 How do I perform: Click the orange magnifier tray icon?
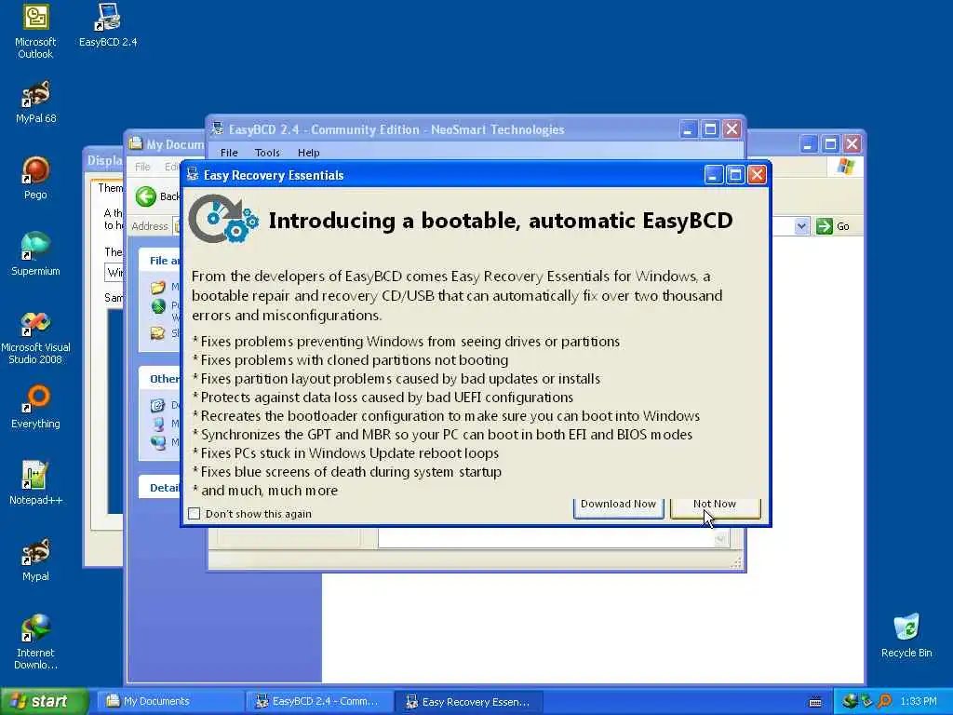pos(885,701)
